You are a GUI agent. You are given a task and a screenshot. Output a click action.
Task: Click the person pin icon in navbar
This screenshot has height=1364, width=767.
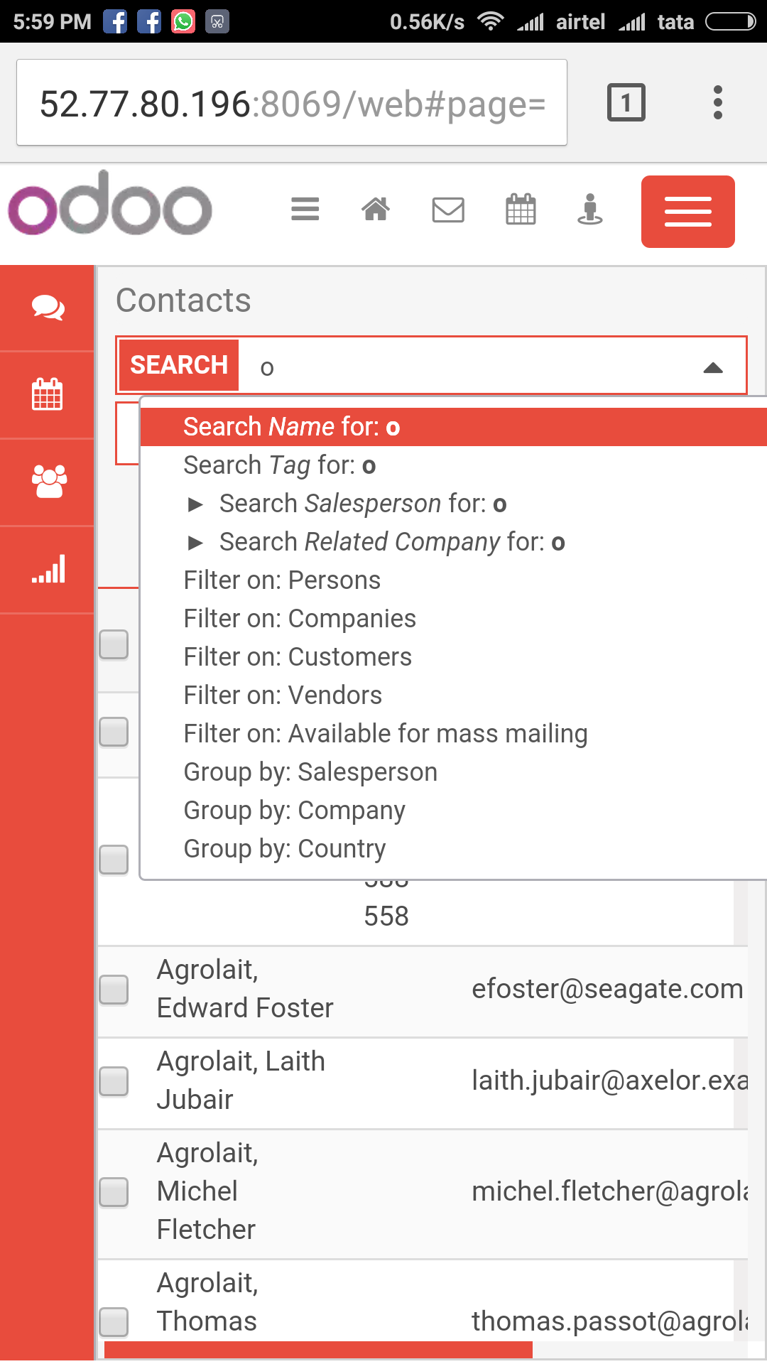[589, 210]
